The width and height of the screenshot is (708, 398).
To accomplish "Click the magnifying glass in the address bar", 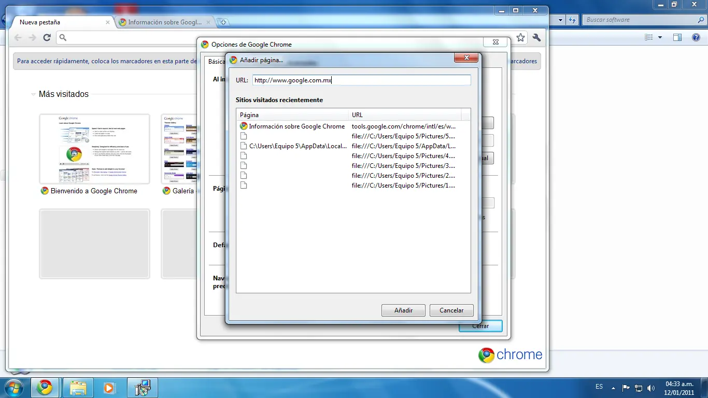I will tap(63, 37).
